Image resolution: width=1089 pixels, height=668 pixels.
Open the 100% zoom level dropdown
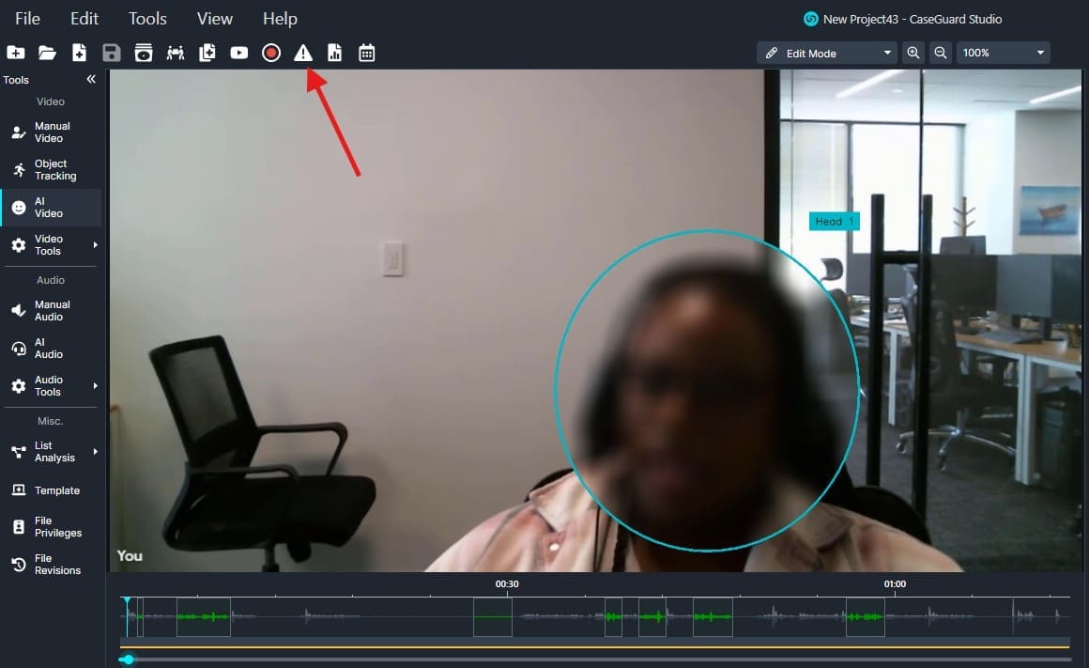(1003, 54)
